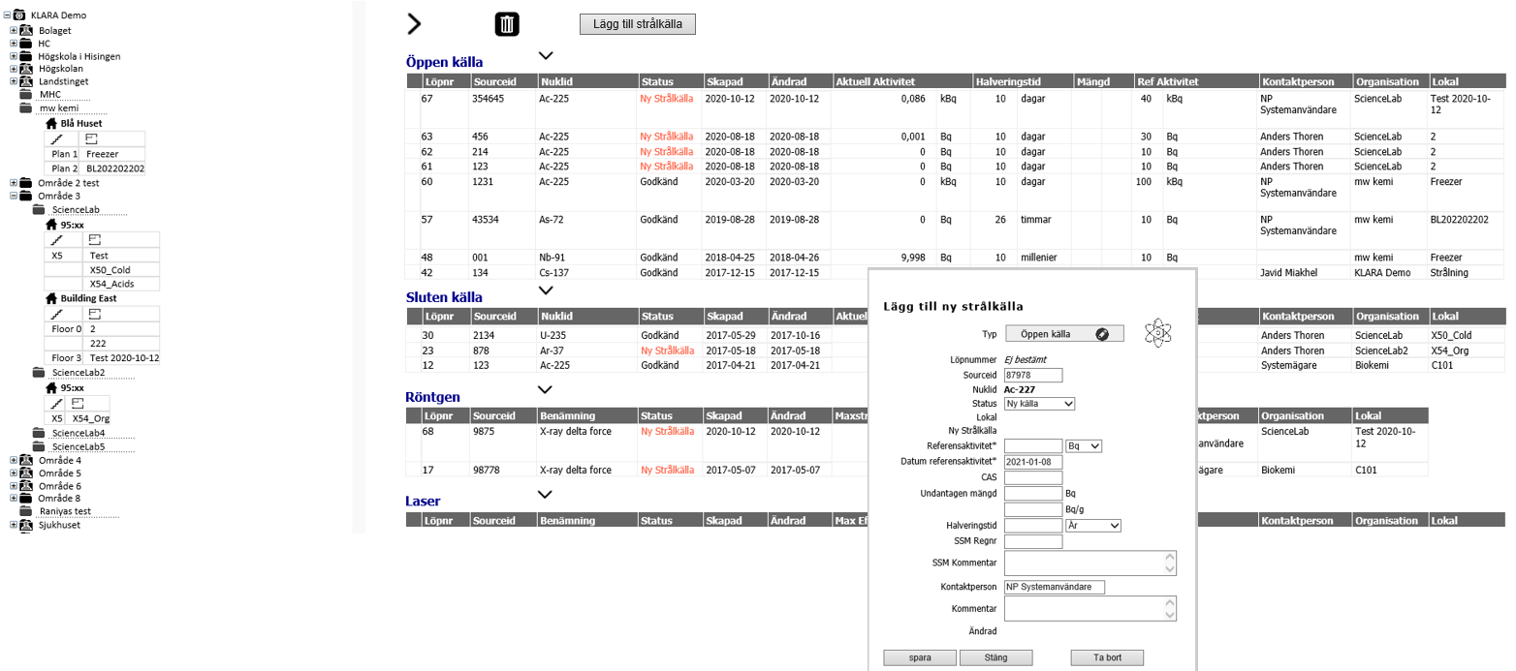Click the Sjukhuset organisation icon
The width and height of the screenshot is (1516, 671).
26,525
